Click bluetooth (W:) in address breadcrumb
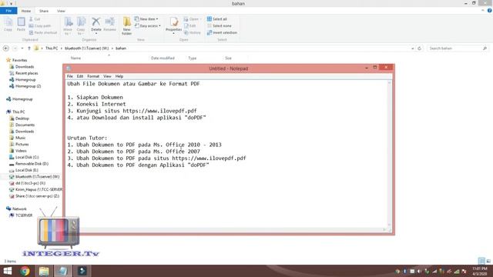 86,48
